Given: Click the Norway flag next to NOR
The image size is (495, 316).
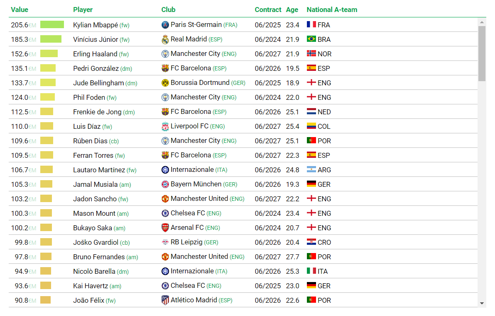Looking at the screenshot, I should click(x=311, y=53).
